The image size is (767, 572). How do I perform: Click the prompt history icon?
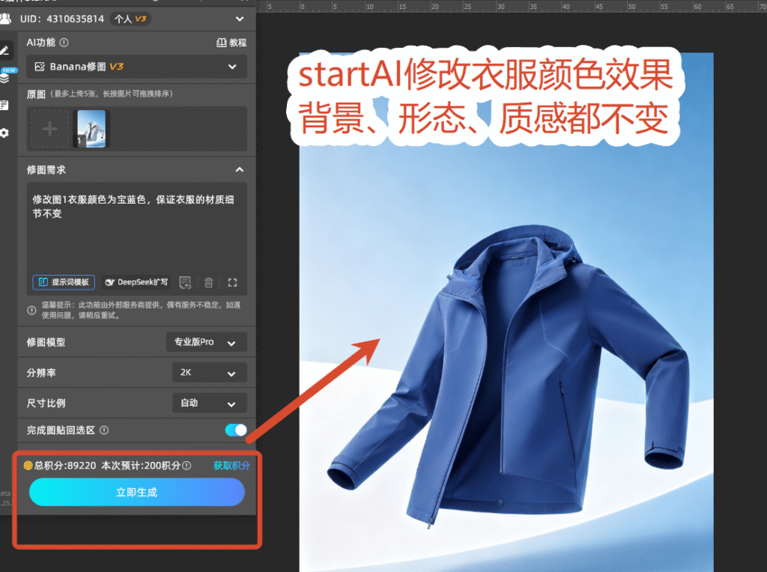[x=185, y=282]
